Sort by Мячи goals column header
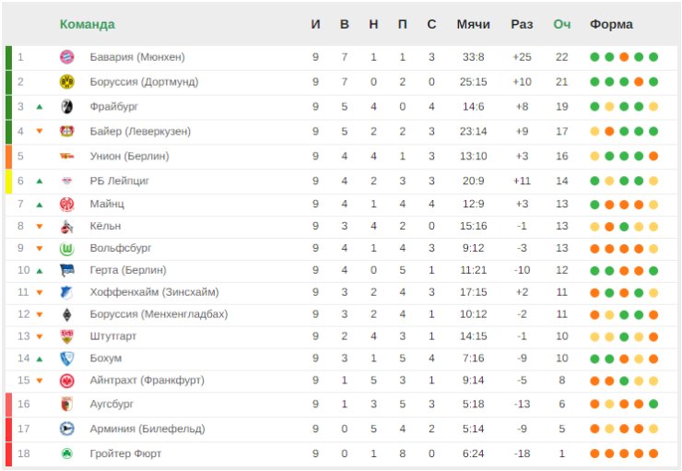The width and height of the screenshot is (682, 471). tap(473, 24)
